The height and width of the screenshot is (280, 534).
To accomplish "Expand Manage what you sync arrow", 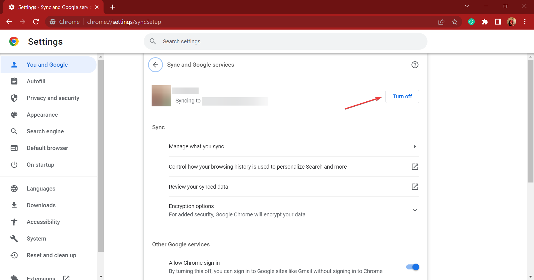I will (x=415, y=146).
